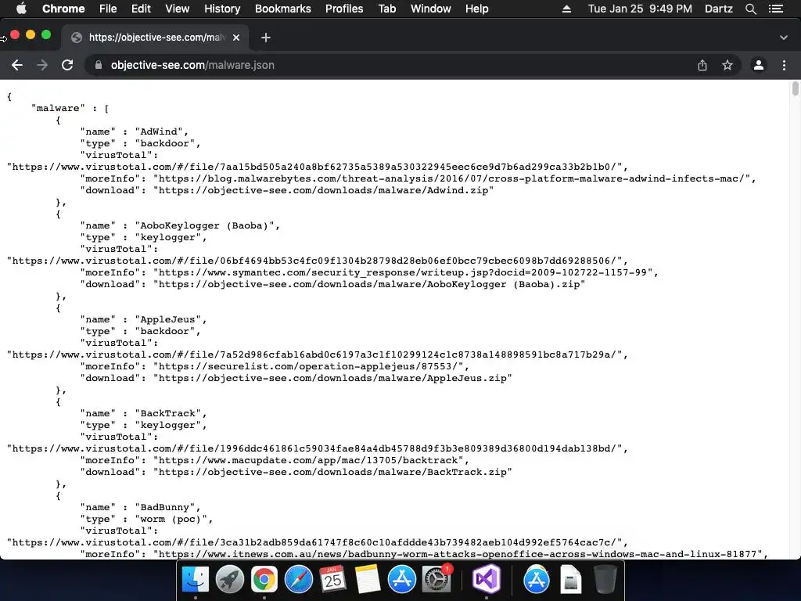Viewport: 801px width, 601px height.
Task: Select the objective-see.com/malware.json tab
Action: pos(156,38)
